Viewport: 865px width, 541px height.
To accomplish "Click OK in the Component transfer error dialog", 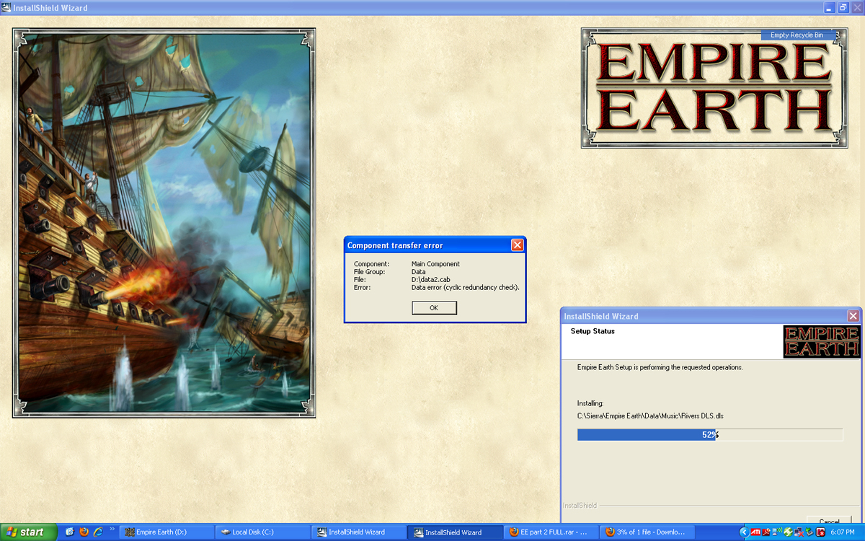I will click(x=434, y=308).
